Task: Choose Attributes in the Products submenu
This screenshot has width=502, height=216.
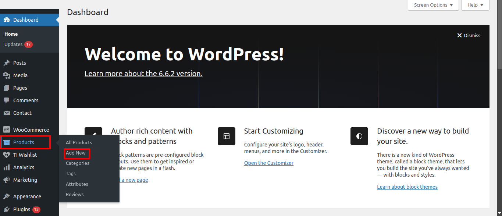Action: click(x=77, y=184)
